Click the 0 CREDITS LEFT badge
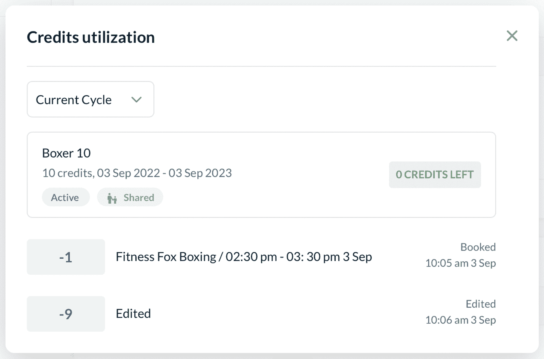The image size is (544, 359). click(x=435, y=175)
